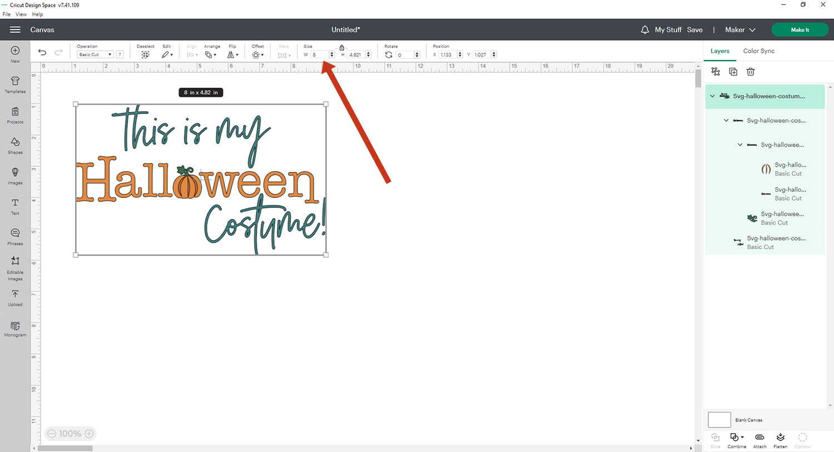This screenshot has height=452, width=834.
Task: Select the Text tool
Action: click(15, 205)
